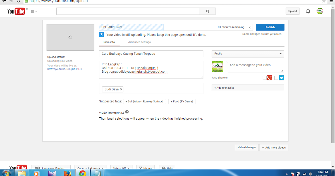Click the Google+ icon
335x176 pixels.
pos(269,78)
